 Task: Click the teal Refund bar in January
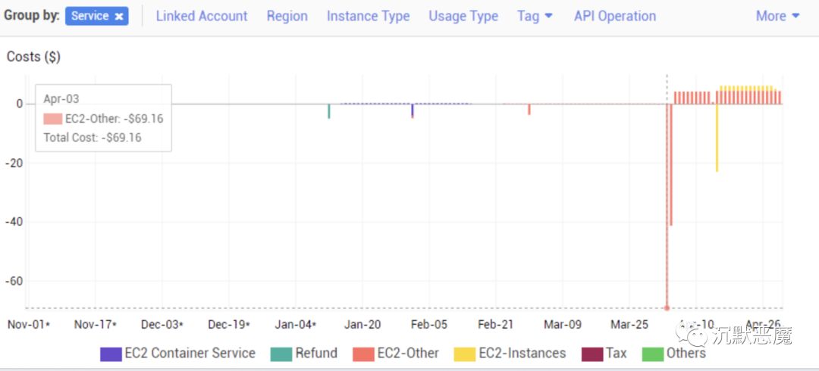pos(328,111)
